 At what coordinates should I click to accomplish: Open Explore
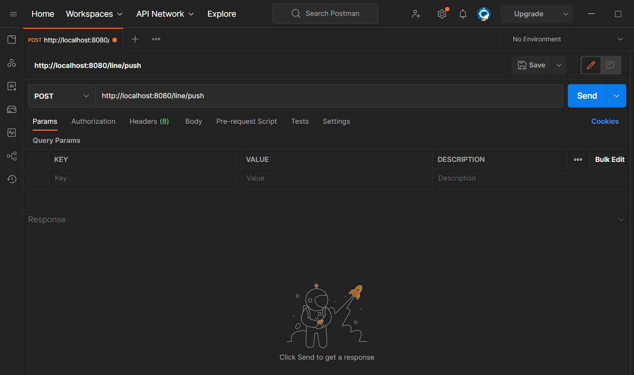tap(222, 14)
